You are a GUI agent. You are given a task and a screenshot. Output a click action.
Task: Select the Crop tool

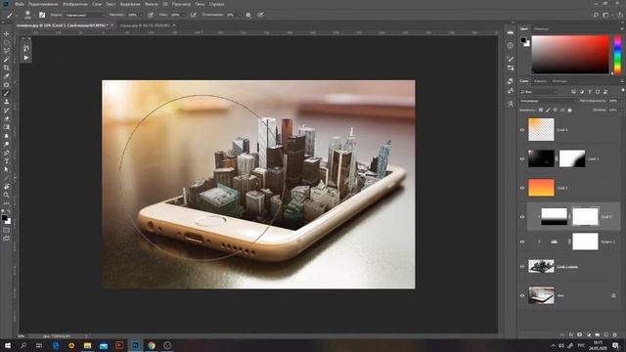tap(7, 67)
